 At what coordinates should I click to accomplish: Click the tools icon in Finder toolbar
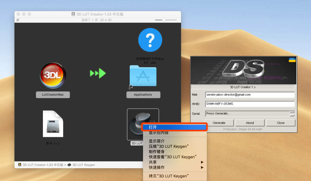pos(18,20)
